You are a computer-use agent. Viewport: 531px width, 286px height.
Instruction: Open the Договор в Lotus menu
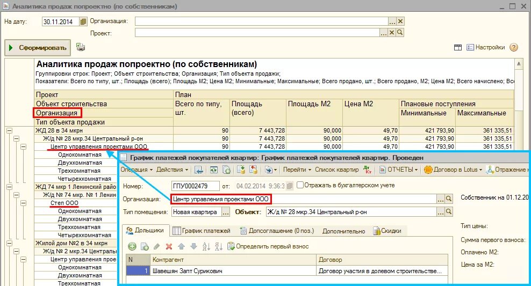click(453, 170)
